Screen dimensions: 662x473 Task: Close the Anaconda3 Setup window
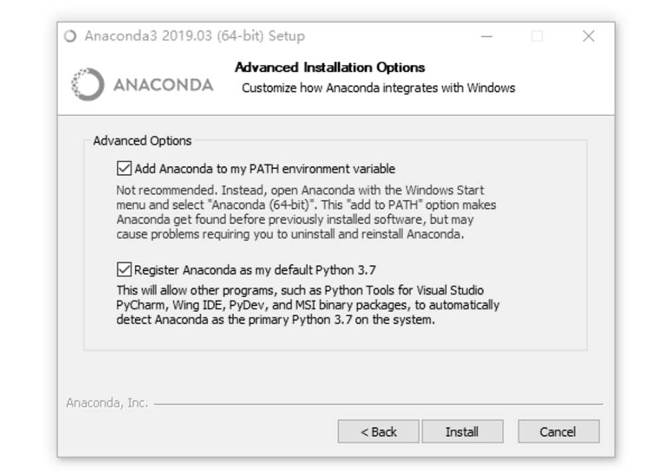tap(589, 36)
